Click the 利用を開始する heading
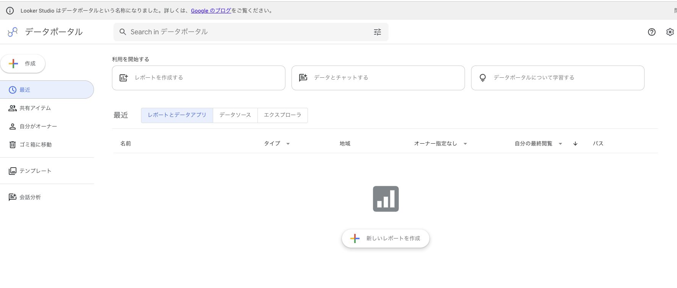The height and width of the screenshot is (288, 677). (x=131, y=59)
